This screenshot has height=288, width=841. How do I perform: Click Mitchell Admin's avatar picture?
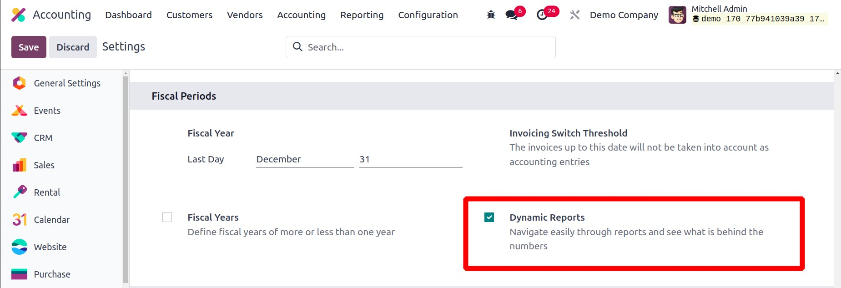pos(677,15)
